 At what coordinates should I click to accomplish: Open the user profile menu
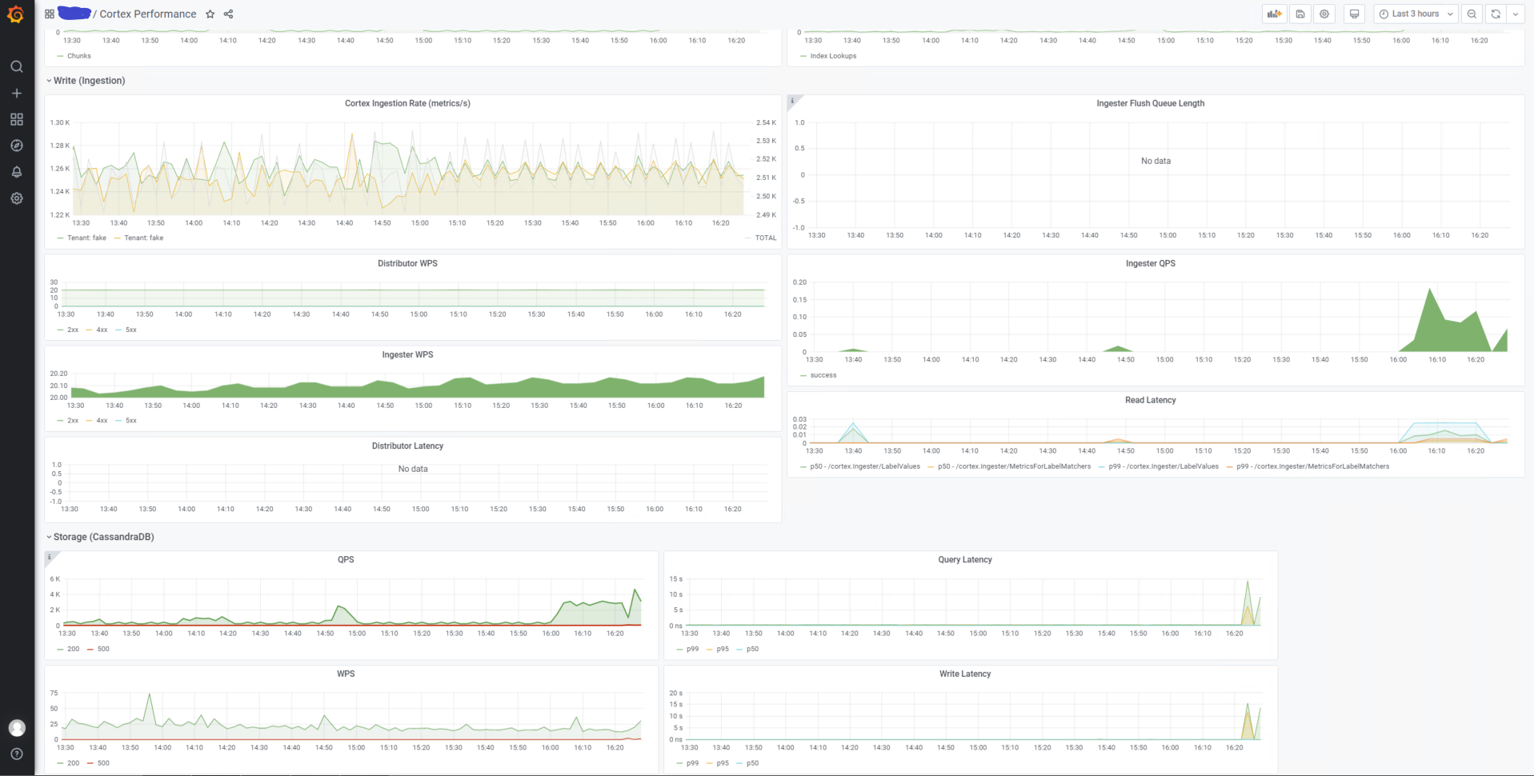pos(16,728)
